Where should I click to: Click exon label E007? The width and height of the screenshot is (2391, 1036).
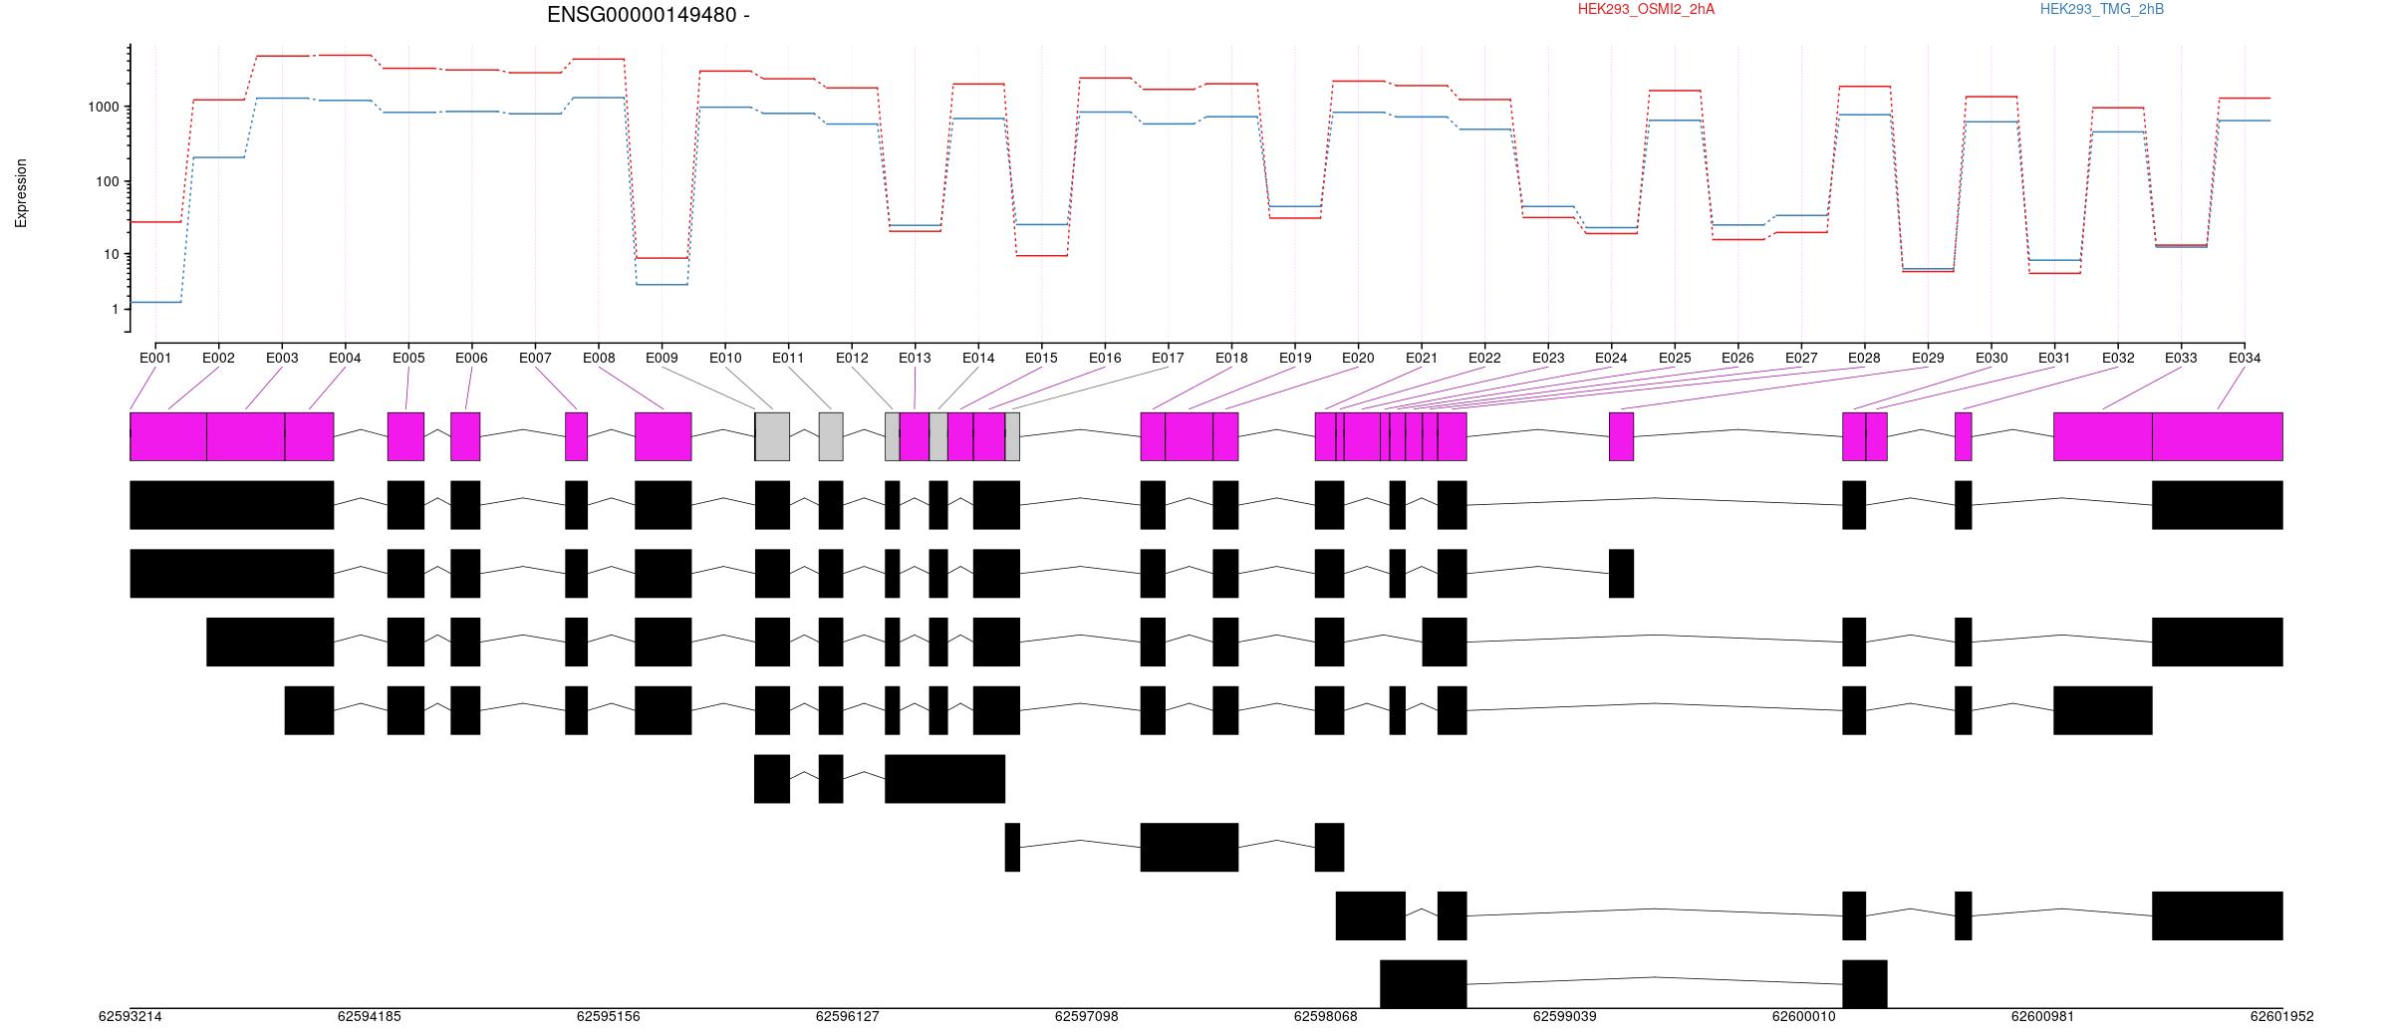[535, 358]
